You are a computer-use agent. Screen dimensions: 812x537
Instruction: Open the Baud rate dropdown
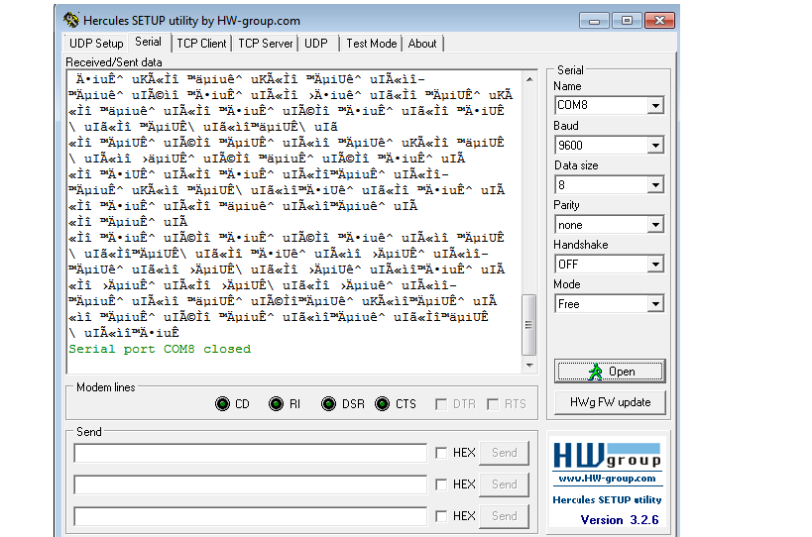pyautogui.click(x=655, y=146)
